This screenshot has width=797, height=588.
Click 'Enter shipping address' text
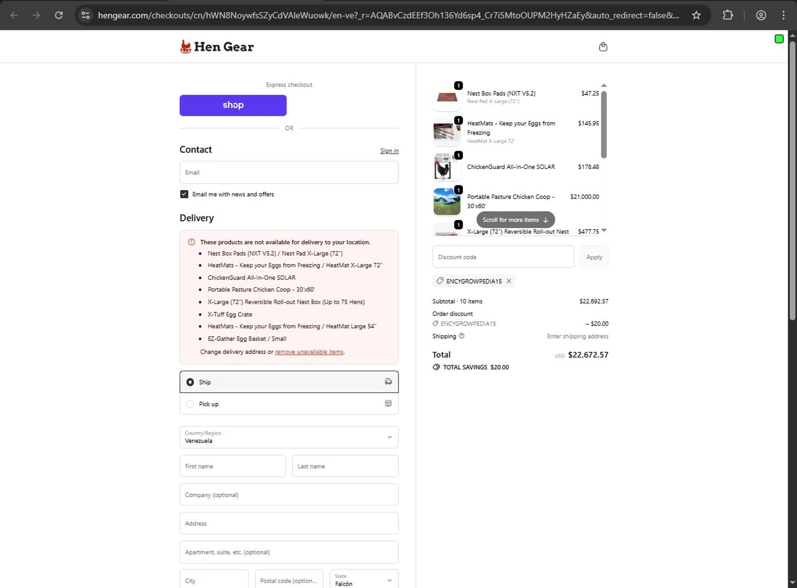coord(578,336)
